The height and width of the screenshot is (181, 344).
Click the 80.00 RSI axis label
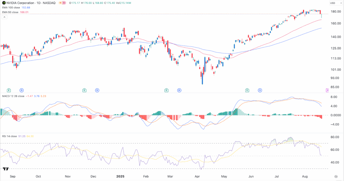pyautogui.click(x=335, y=137)
